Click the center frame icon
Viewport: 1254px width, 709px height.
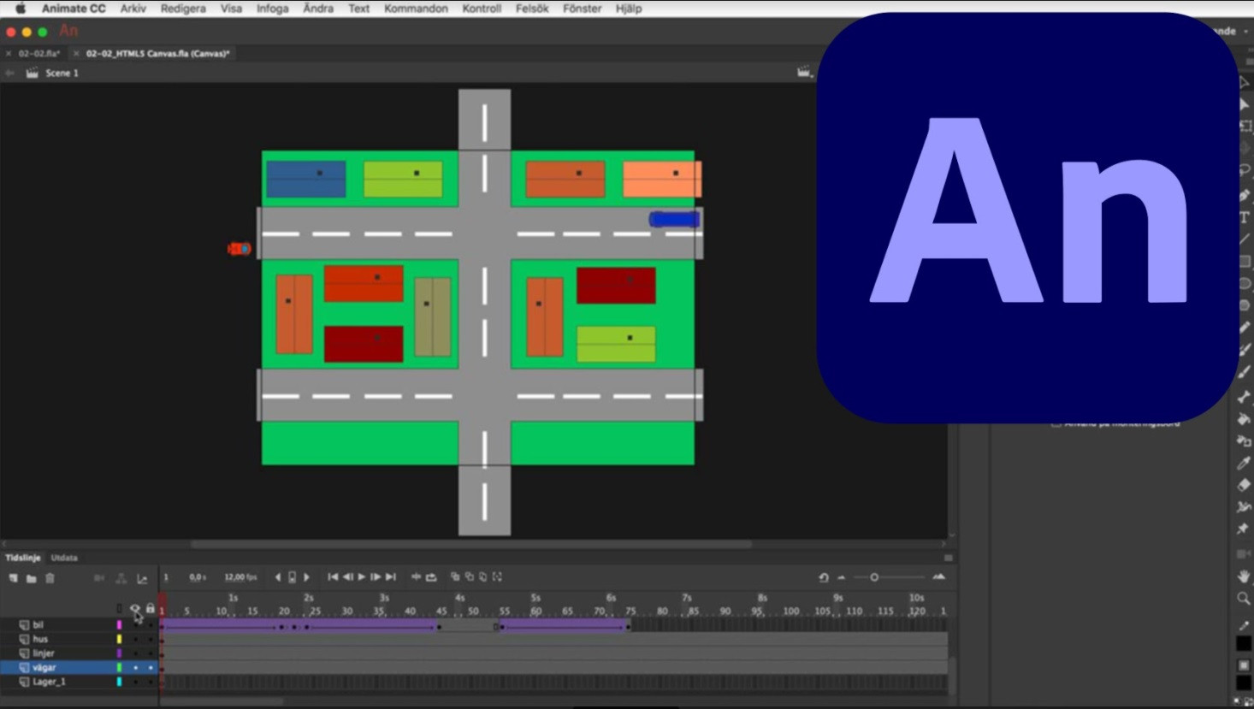click(x=416, y=577)
